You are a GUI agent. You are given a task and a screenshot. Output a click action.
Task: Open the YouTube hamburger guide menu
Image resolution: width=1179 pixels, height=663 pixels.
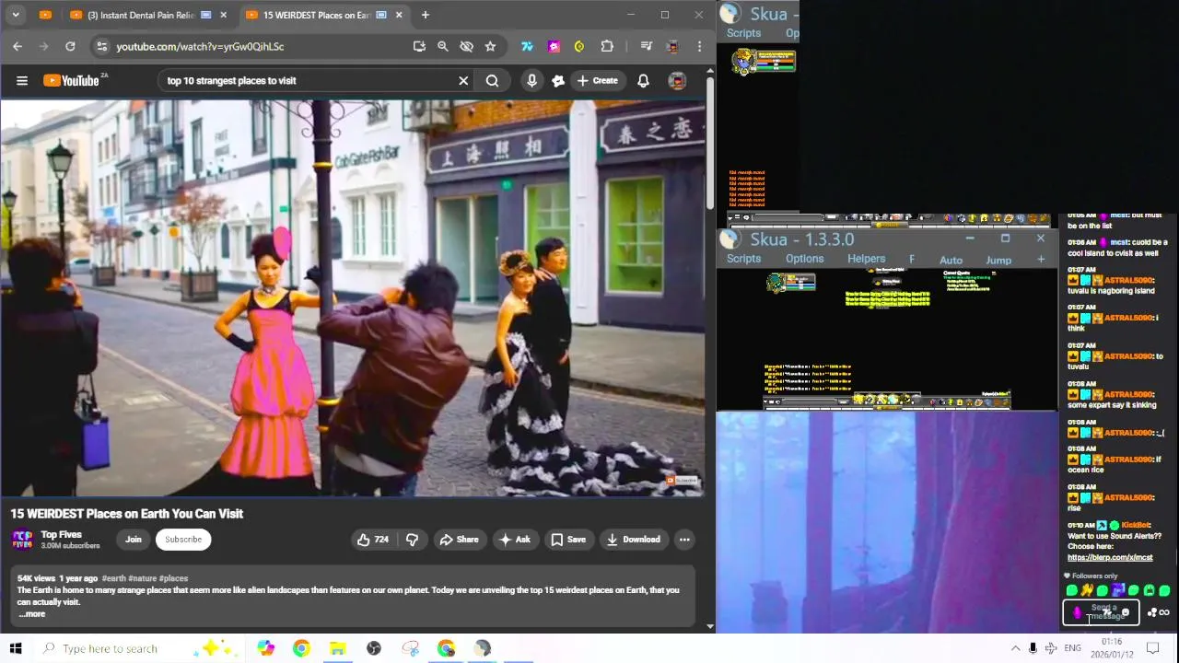[x=22, y=81]
